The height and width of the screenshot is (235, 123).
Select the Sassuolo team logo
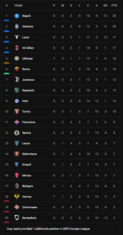(x=17, y=90)
